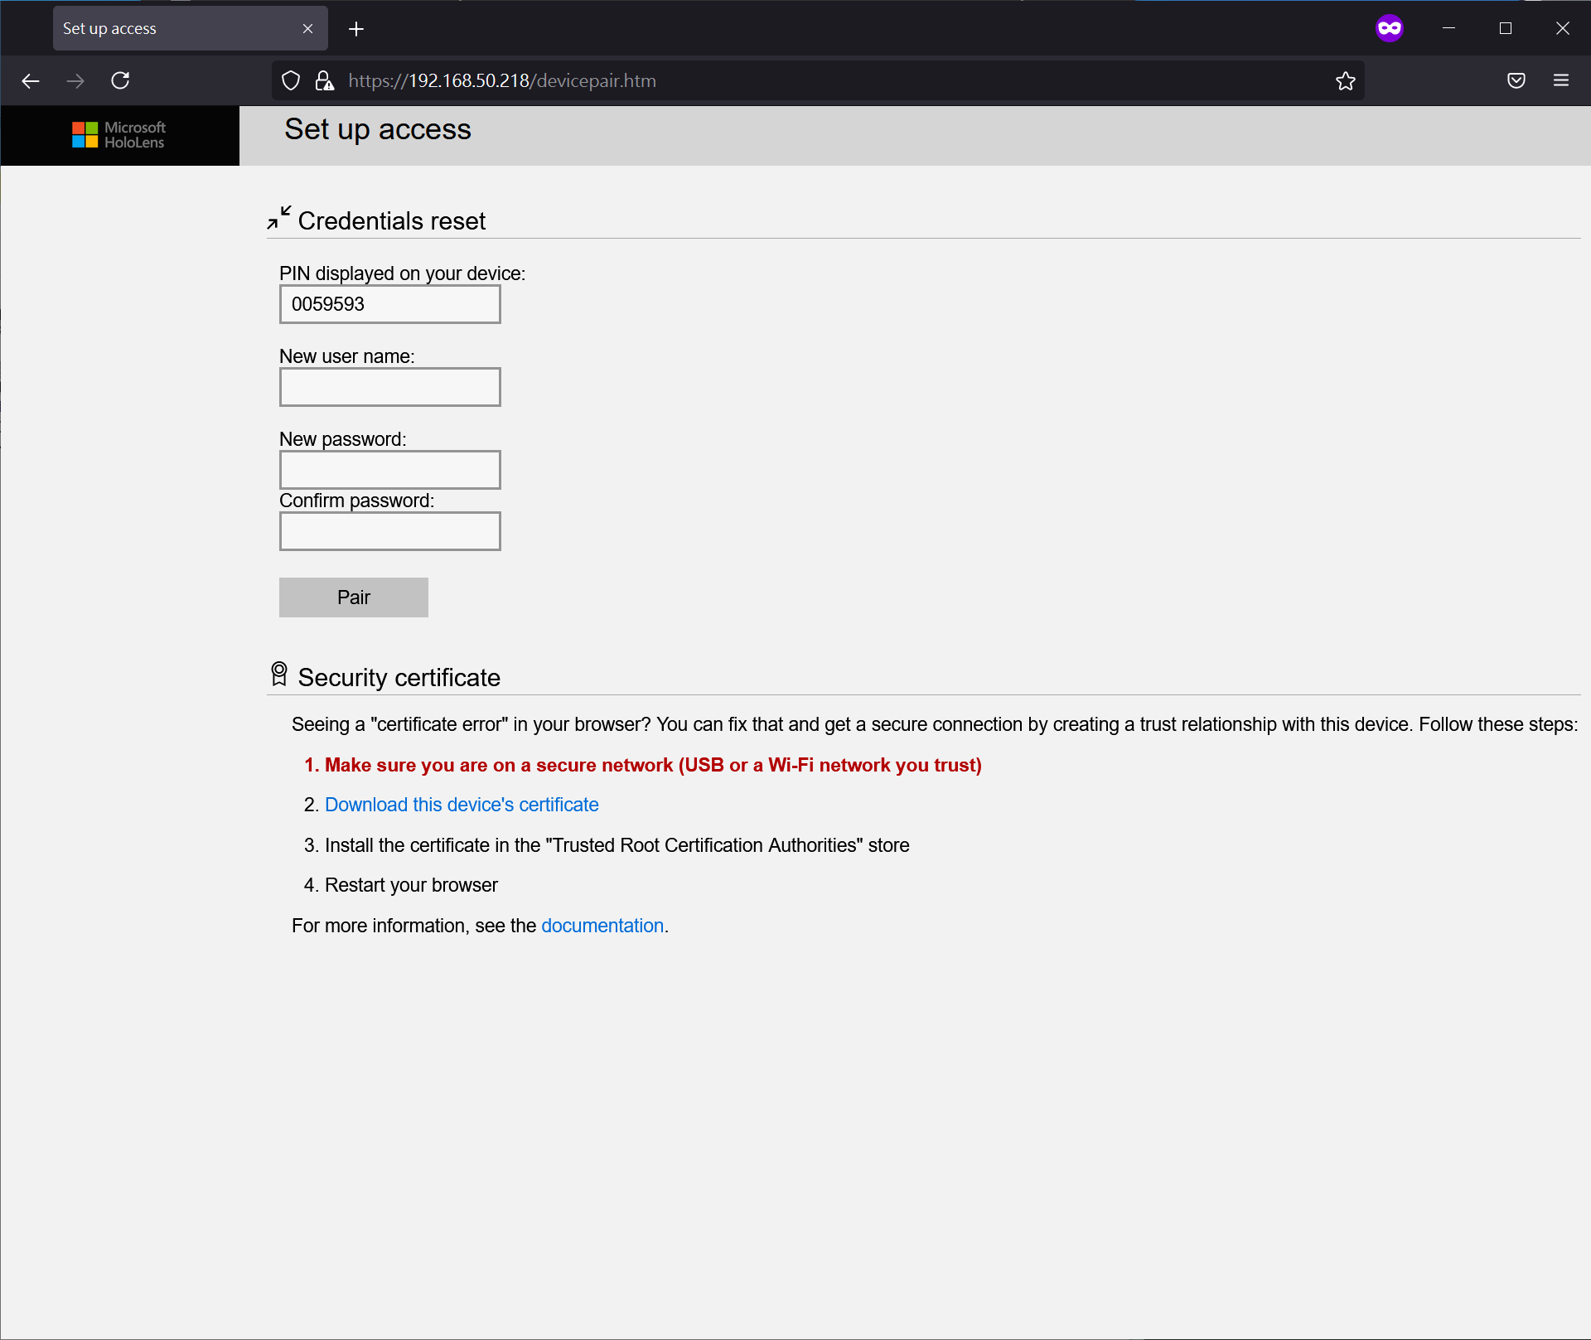Close the Set up access tab
The width and height of the screenshot is (1591, 1340).
(307, 28)
